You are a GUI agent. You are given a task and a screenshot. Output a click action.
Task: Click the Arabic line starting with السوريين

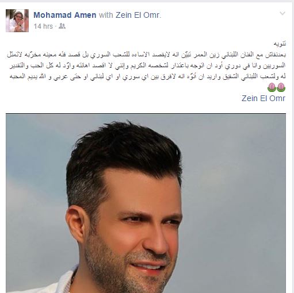tap(147, 65)
